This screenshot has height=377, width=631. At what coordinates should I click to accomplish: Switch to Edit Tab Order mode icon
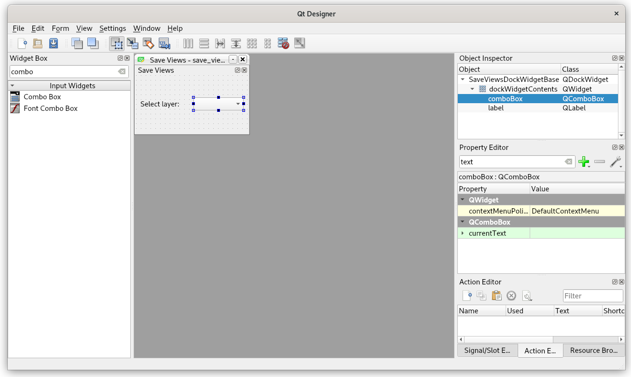[x=165, y=43]
